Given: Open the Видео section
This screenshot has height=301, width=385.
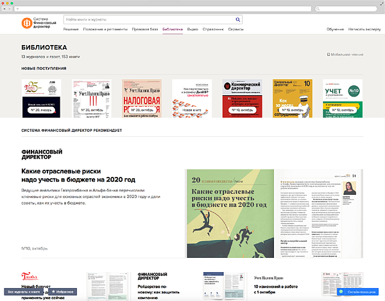Looking at the screenshot, I should tap(193, 30).
